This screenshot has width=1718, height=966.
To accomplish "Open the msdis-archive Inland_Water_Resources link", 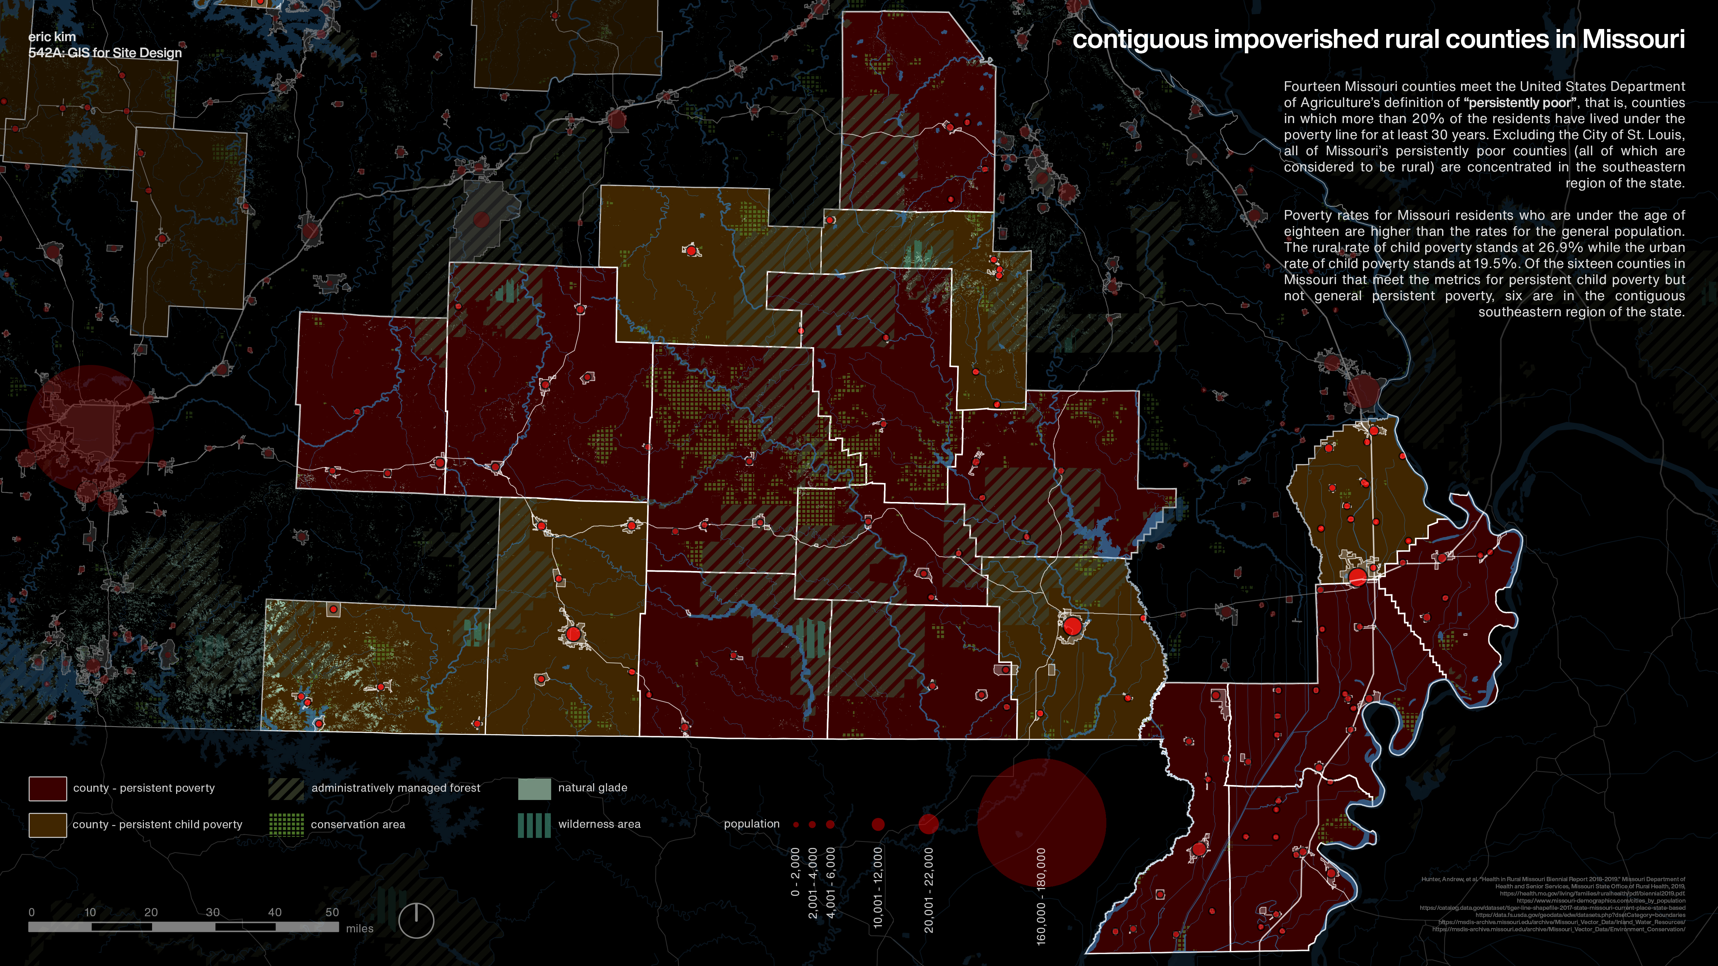I will (x=1561, y=922).
